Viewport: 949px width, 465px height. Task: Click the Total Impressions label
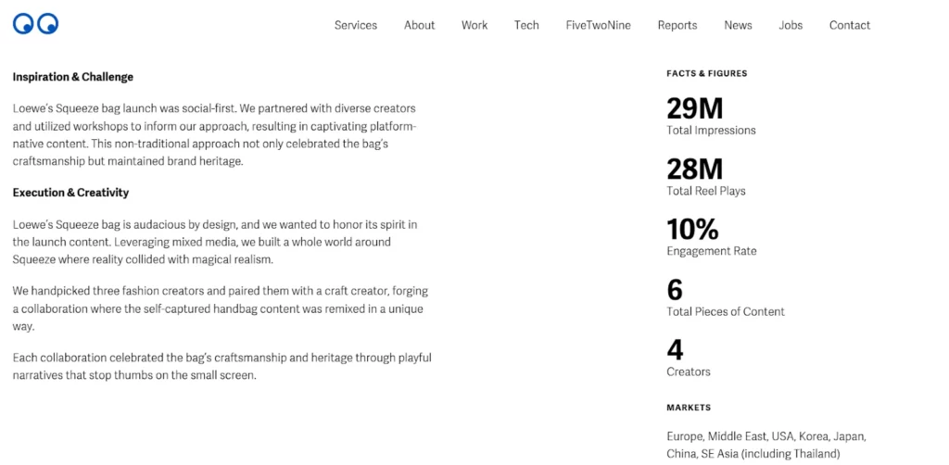click(711, 131)
